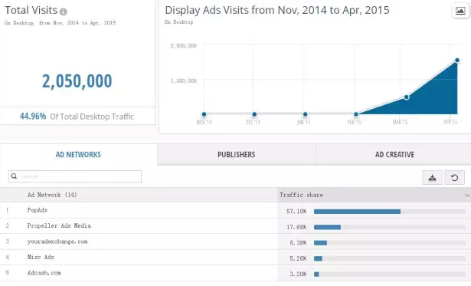This screenshot has width=471, height=286.
Task: Select the DEC'14 data point on the chart
Action: [x=254, y=114]
